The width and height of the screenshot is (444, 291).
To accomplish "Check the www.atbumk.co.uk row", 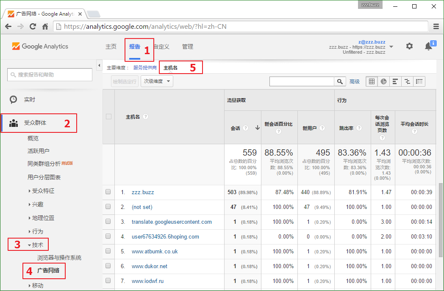I will tap(108, 251).
